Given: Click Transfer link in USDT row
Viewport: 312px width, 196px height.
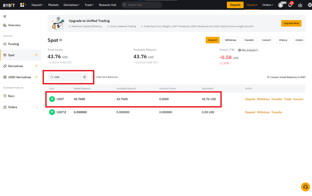Looking at the screenshot, I should coord(277,99).
